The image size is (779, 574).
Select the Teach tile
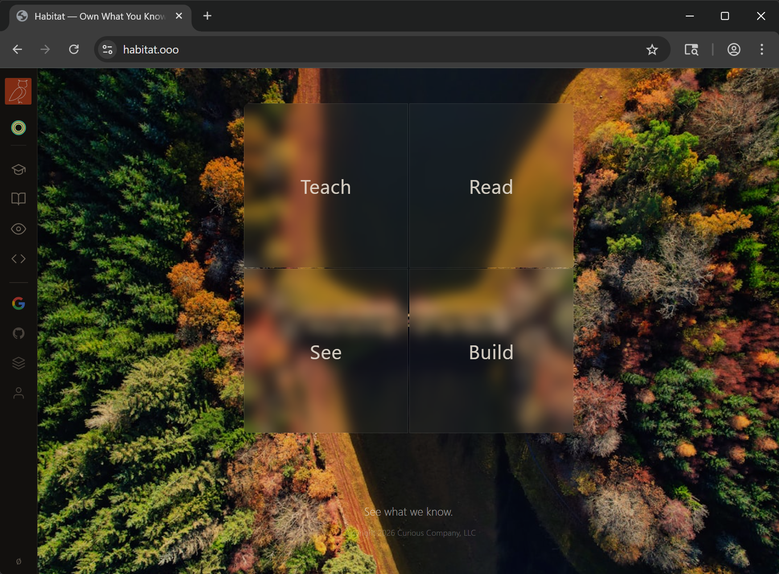(x=326, y=186)
